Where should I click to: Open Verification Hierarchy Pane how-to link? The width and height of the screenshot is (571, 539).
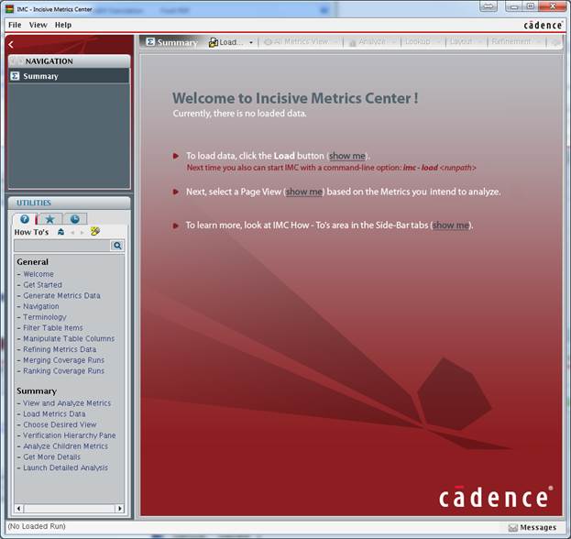point(69,435)
